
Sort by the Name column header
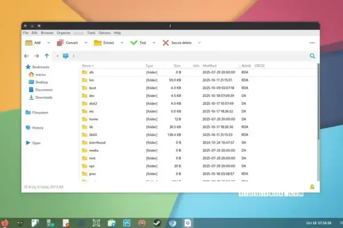(x=87, y=66)
